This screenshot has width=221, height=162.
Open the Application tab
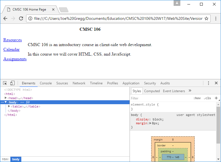pos(131,83)
